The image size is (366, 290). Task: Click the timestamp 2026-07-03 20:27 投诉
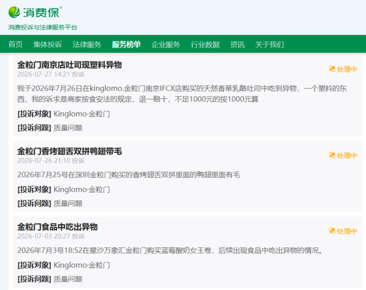click(x=51, y=236)
